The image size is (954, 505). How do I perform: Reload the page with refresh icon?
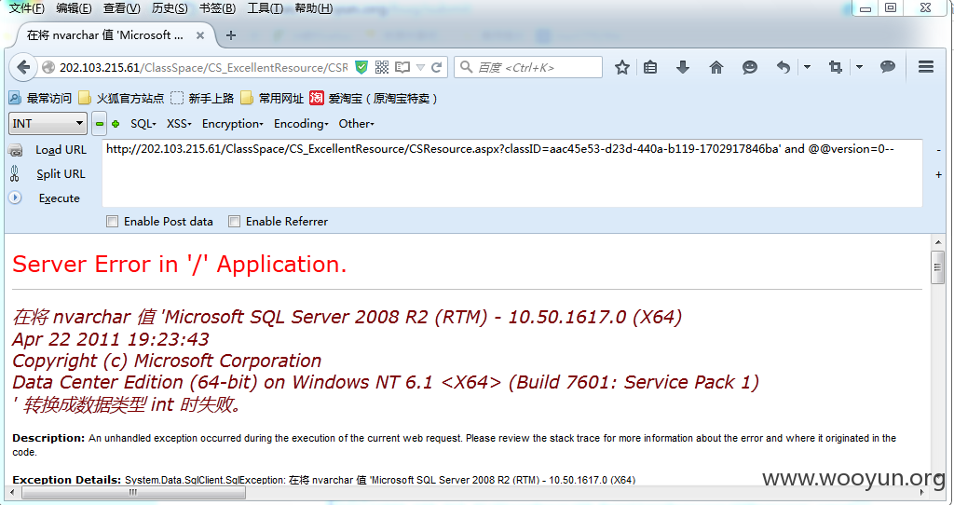coord(436,67)
